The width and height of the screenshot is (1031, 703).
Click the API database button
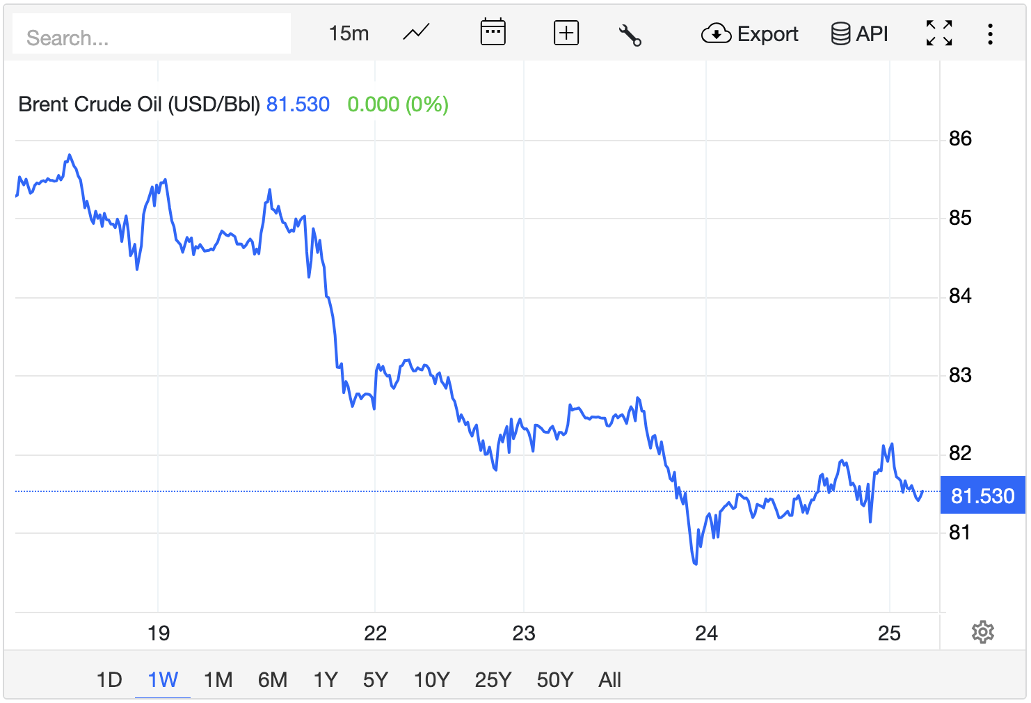[860, 33]
